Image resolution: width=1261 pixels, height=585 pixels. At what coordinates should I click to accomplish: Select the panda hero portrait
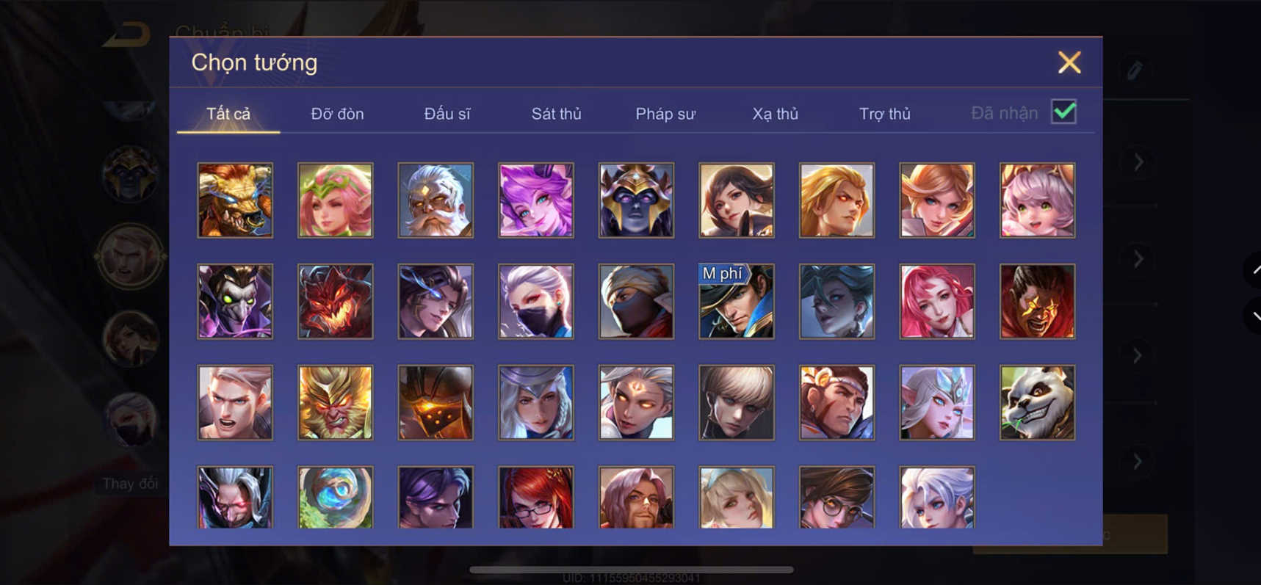tap(1037, 402)
